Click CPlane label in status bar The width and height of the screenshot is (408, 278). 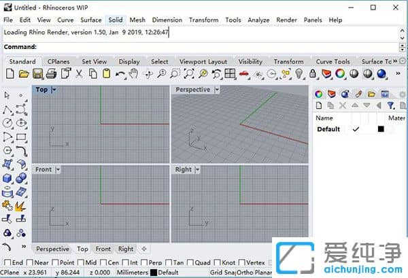(x=10, y=273)
